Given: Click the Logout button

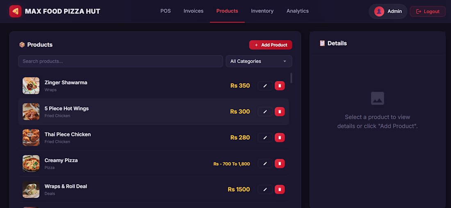Looking at the screenshot, I should pyautogui.click(x=427, y=11).
